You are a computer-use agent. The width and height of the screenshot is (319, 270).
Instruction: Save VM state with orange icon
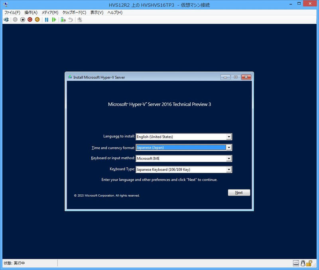(37, 20)
